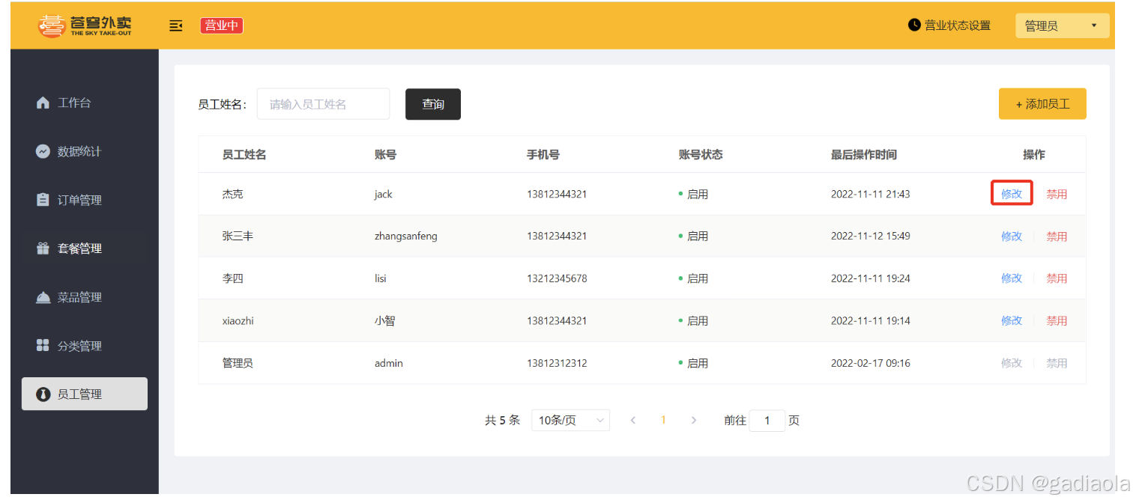Click 修改 for employee jack
This screenshot has height=503, width=1133.
1012,194
